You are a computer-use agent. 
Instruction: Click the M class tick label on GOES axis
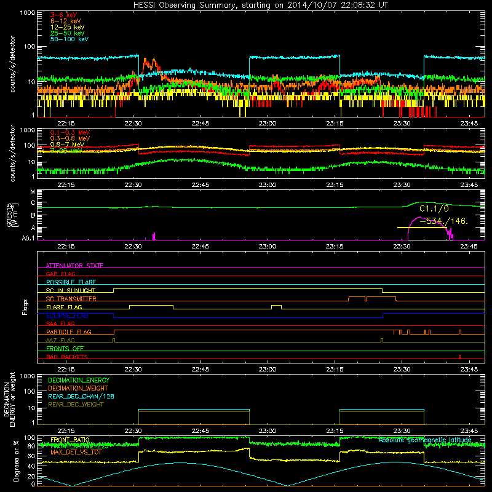pos(33,192)
